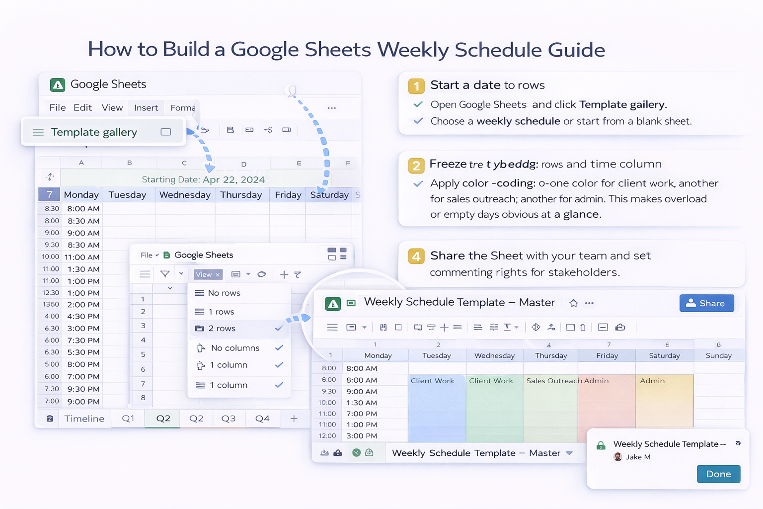Select the yellow Admin block under Saturday
The image size is (763, 509).
coord(665,401)
